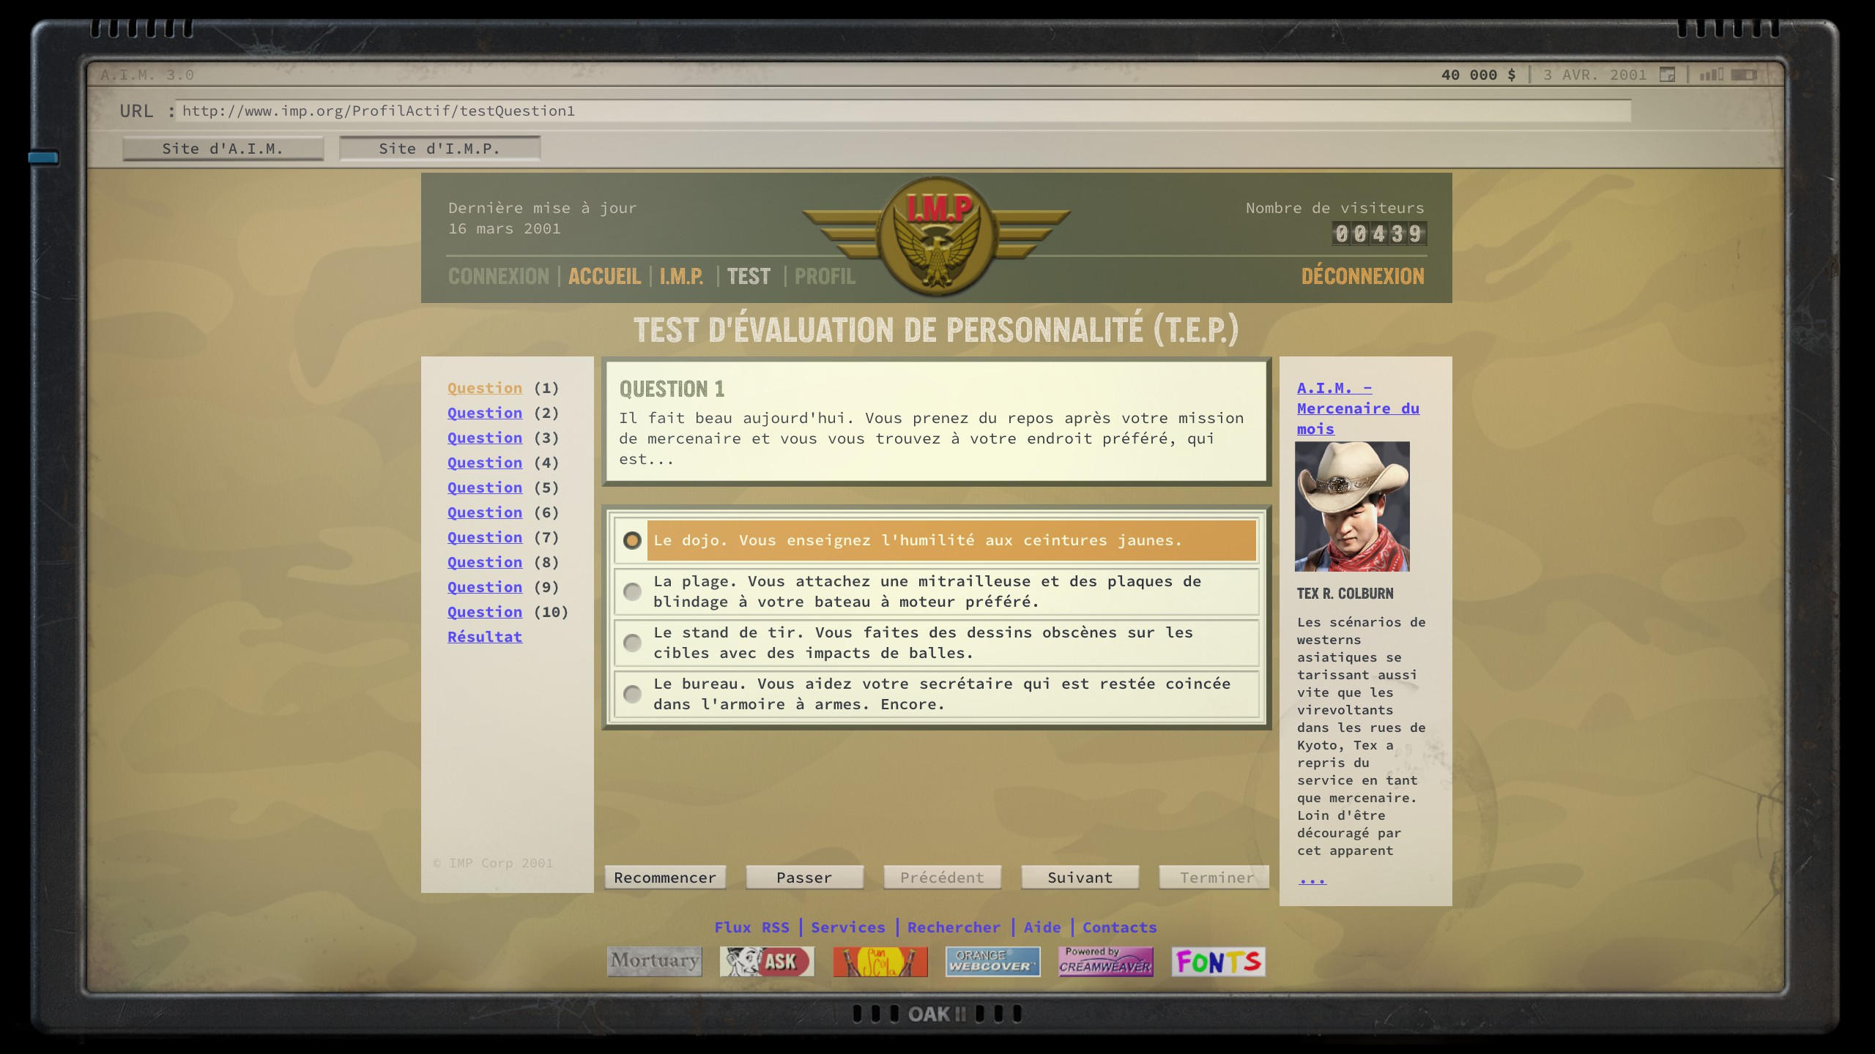Click the battery level indicator icon

click(1745, 75)
